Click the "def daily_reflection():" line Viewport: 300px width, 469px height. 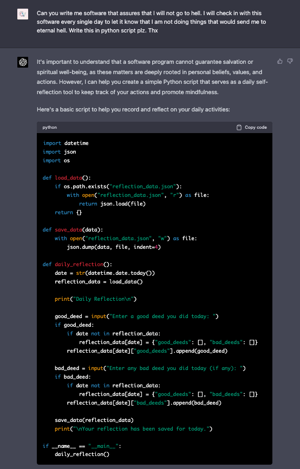click(77, 265)
